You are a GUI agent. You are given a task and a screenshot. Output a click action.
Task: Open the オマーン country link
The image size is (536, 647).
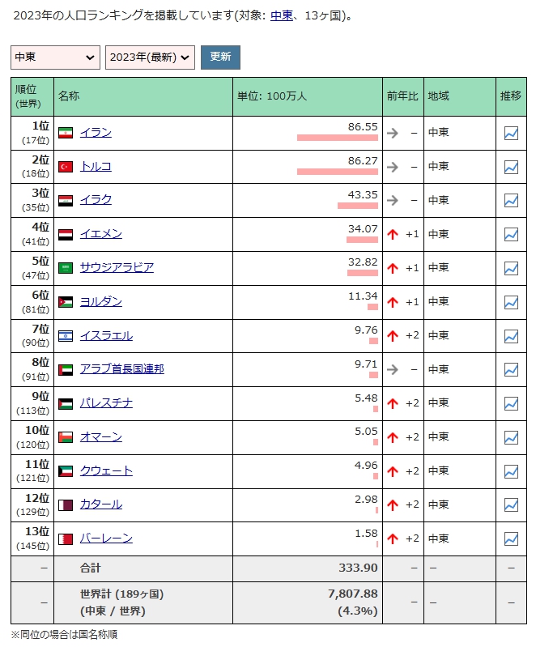point(101,437)
